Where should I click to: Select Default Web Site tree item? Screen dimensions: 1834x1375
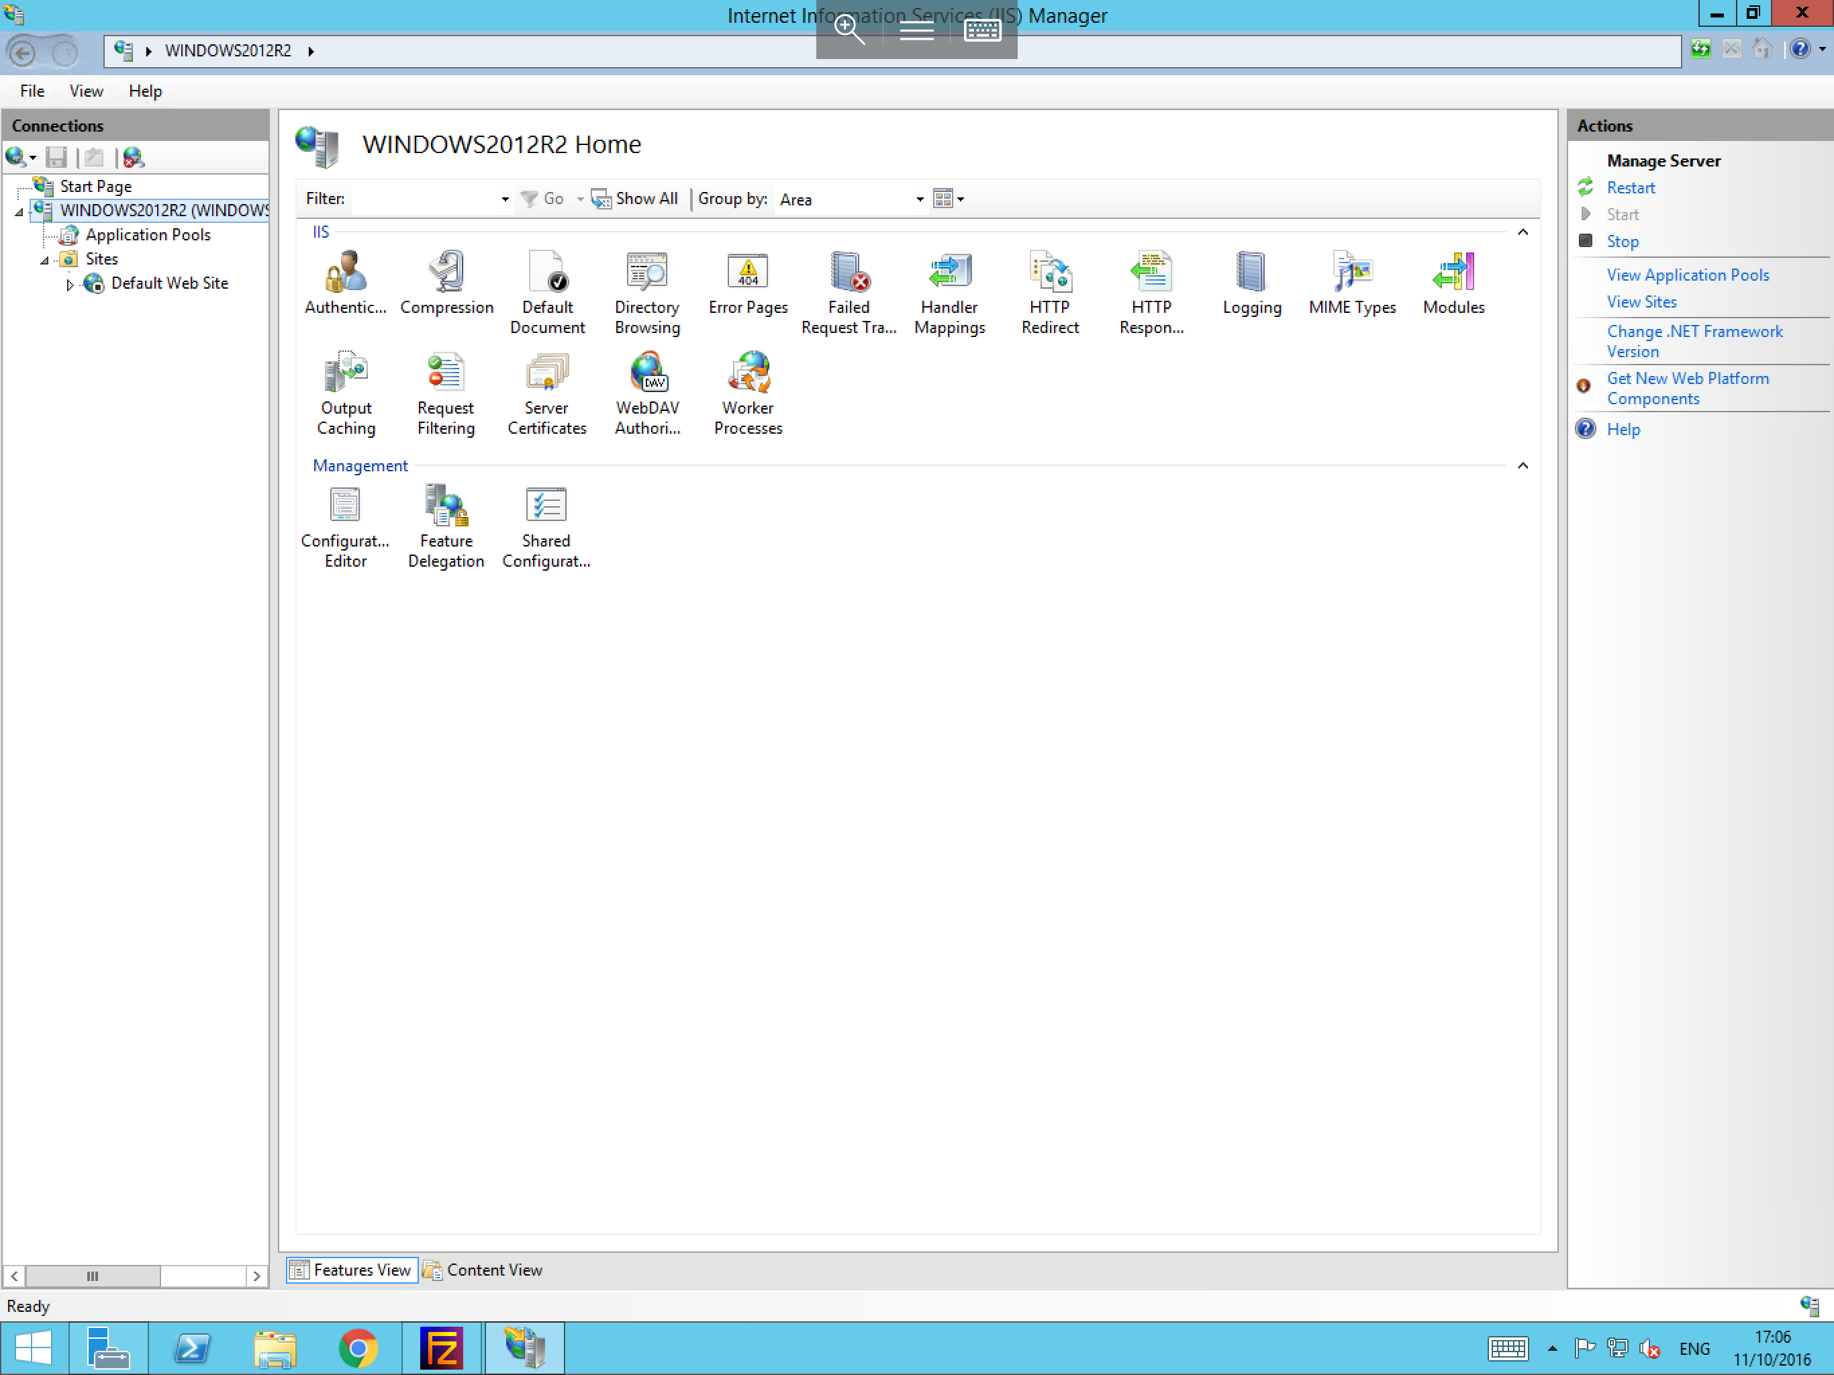pos(169,283)
